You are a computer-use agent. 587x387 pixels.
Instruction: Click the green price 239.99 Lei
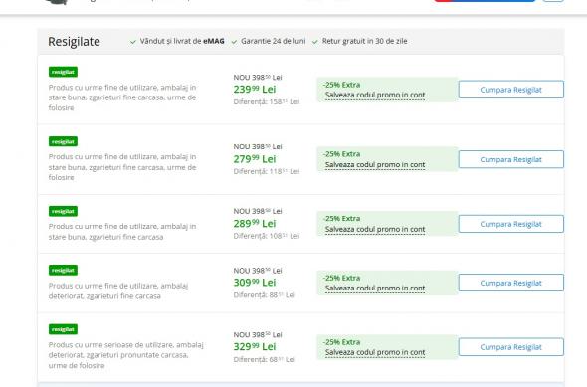pyautogui.click(x=255, y=90)
